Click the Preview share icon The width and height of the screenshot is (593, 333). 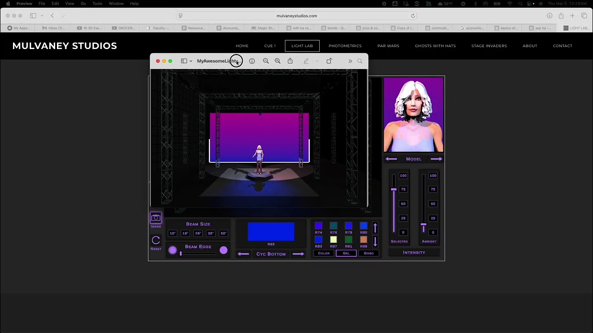[x=290, y=61]
